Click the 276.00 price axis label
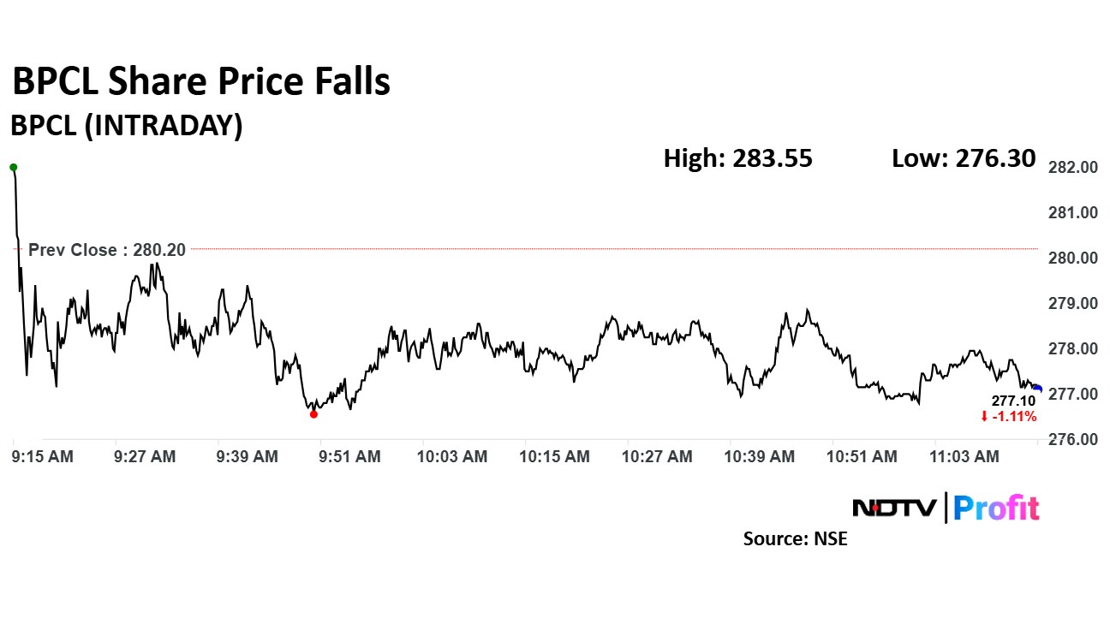 (1073, 439)
